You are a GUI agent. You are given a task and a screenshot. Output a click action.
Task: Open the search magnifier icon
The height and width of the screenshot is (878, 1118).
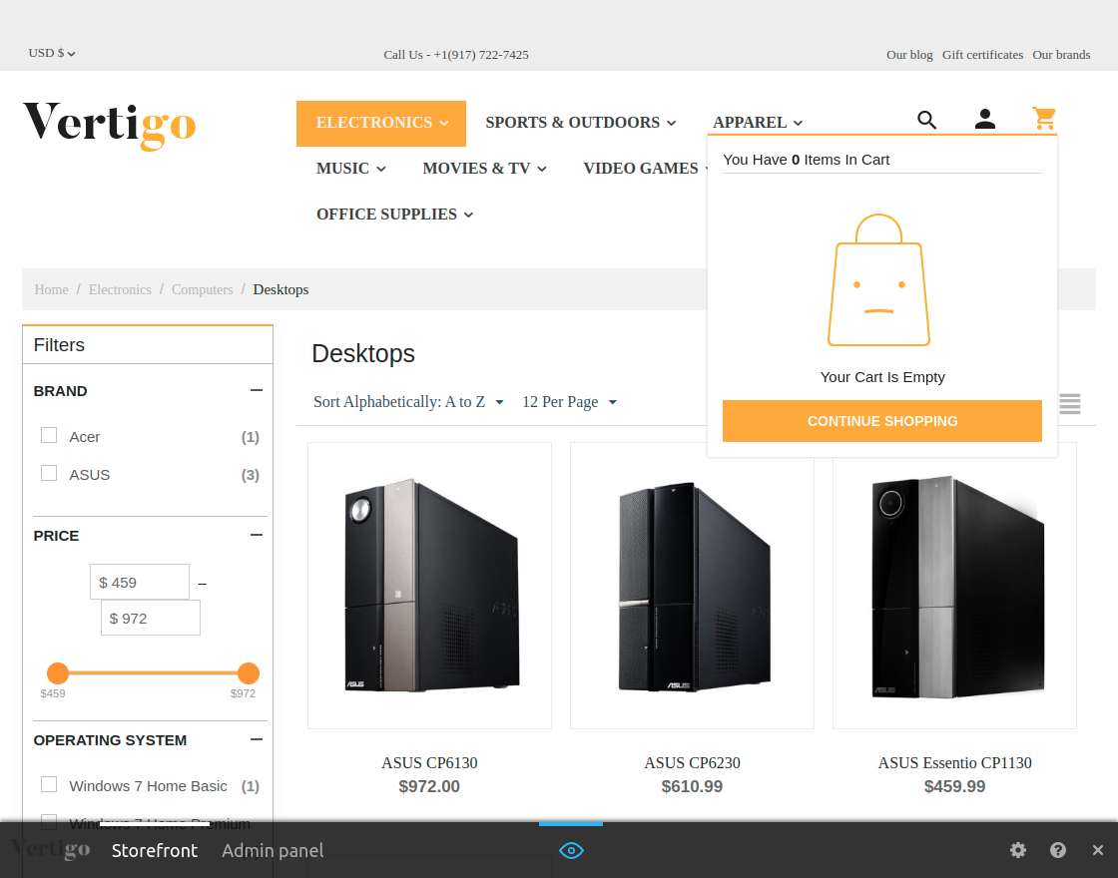pos(926,119)
